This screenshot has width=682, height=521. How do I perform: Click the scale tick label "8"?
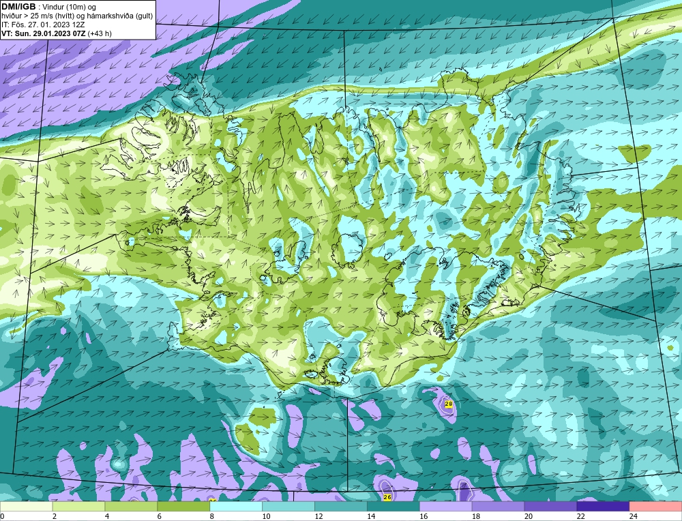pyautogui.click(x=212, y=516)
